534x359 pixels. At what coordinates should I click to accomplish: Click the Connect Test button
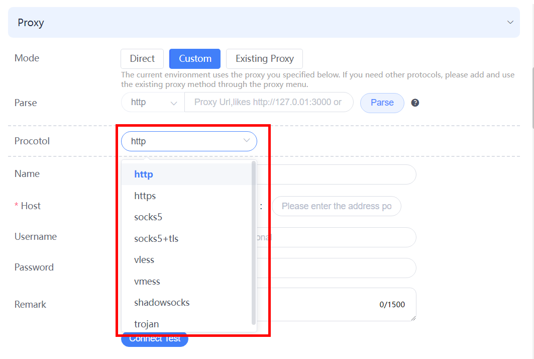click(155, 339)
